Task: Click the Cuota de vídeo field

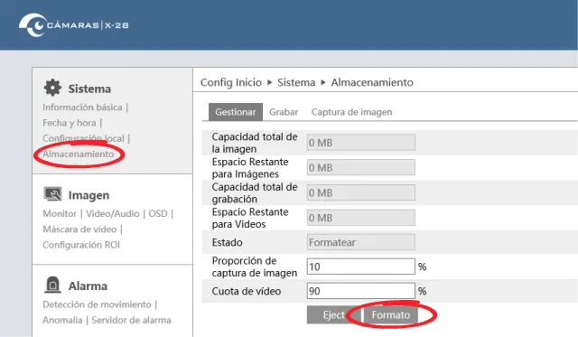Action: point(361,291)
